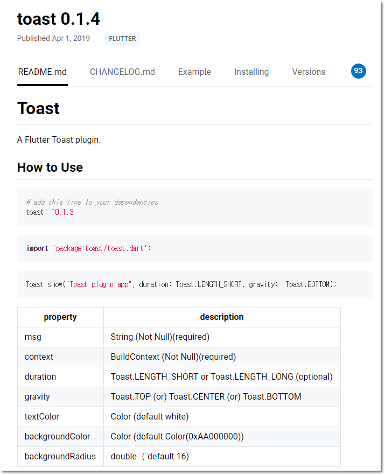This screenshot has height=475, width=385.
Task: Click the FLUTTER tag label
Action: 122,39
